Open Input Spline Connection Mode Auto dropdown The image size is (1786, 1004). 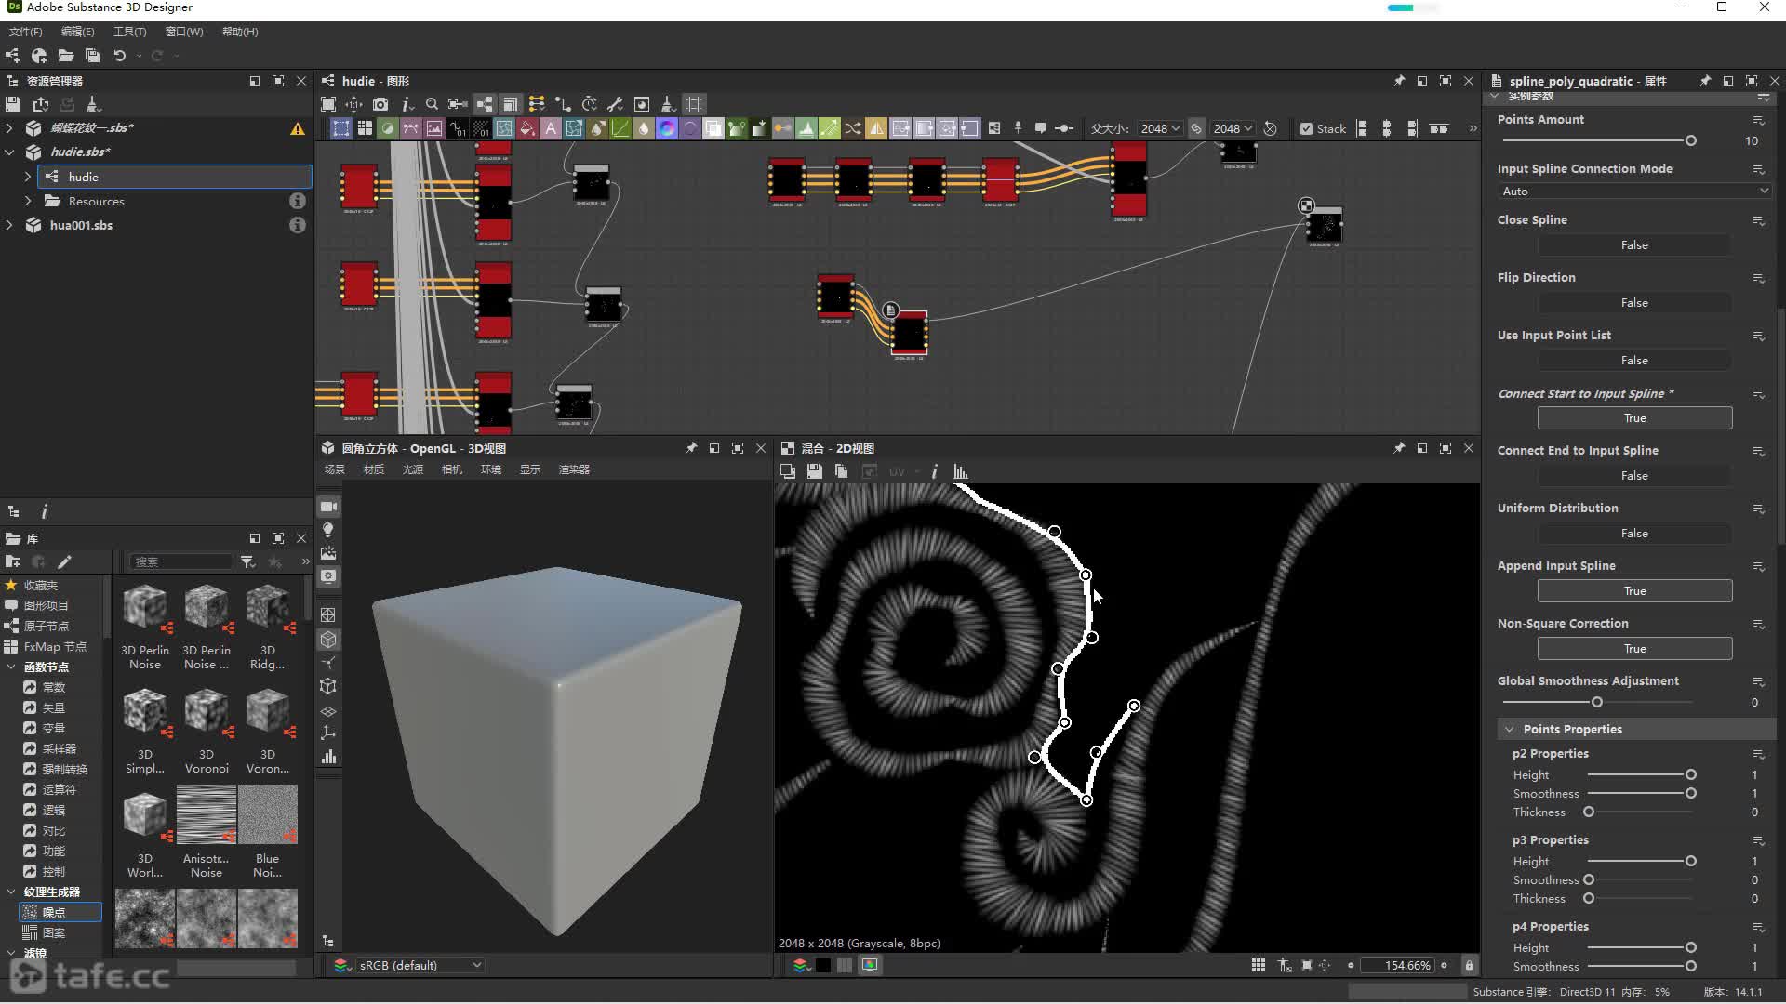1634,192
